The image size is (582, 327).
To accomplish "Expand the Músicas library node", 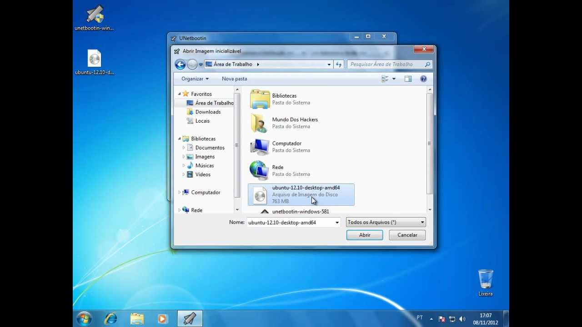I will (x=184, y=166).
